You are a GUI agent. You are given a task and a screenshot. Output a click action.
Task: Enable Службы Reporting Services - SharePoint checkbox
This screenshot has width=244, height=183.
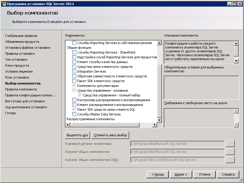click(74, 52)
